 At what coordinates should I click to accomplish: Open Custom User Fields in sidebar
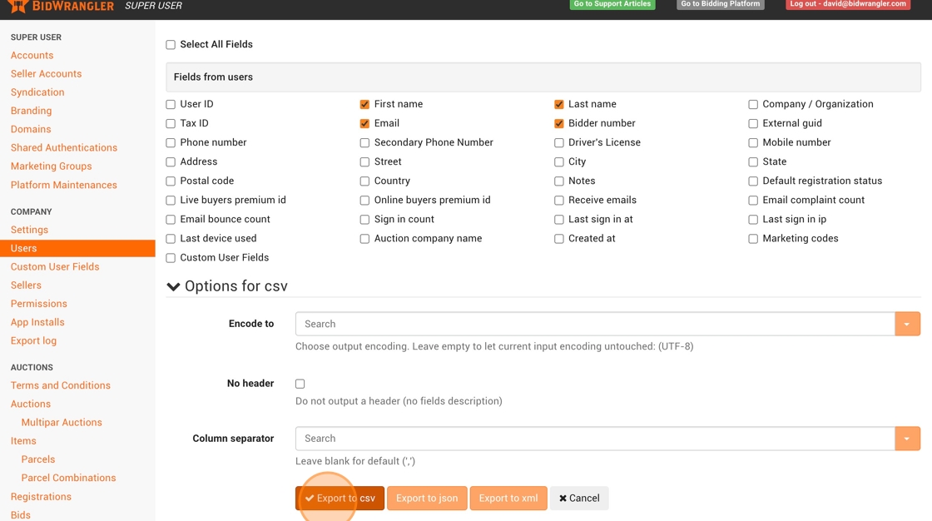click(x=55, y=266)
